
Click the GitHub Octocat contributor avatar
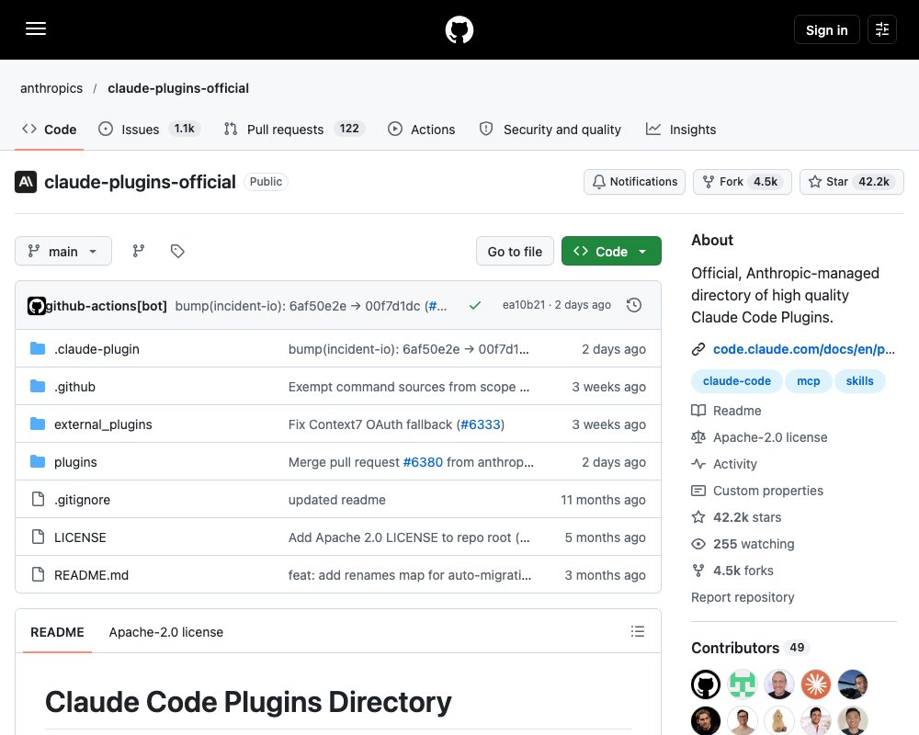pos(706,684)
